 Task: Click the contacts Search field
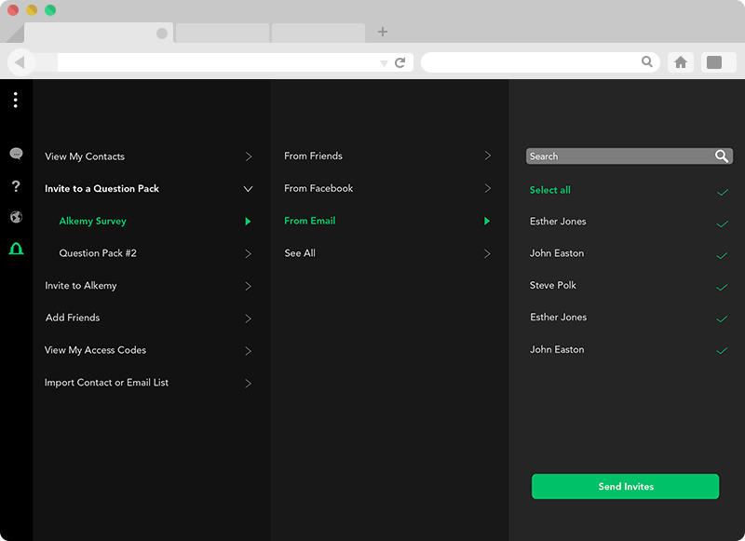pyautogui.click(x=616, y=156)
